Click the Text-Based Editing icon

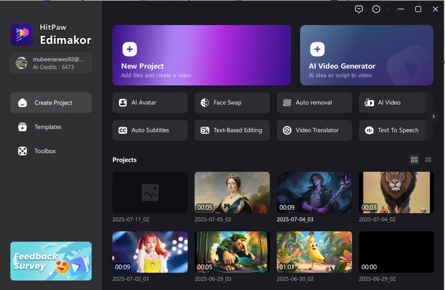205,130
